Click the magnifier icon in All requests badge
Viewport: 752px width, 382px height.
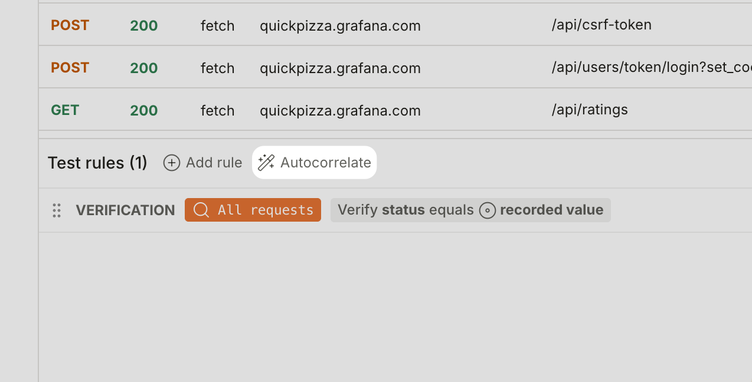[201, 210]
